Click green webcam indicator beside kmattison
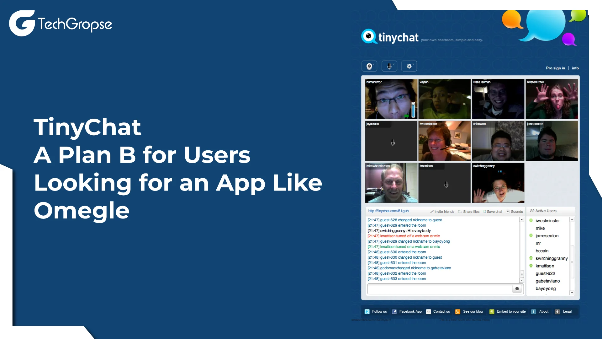The width and height of the screenshot is (602, 339). tap(531, 266)
